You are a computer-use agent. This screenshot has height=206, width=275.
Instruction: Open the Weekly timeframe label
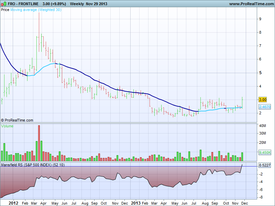tap(77, 4)
